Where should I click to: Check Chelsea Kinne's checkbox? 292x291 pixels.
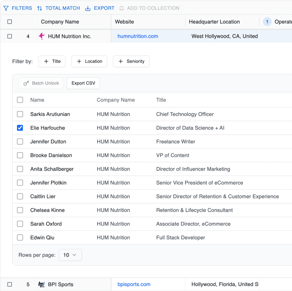pyautogui.click(x=20, y=210)
